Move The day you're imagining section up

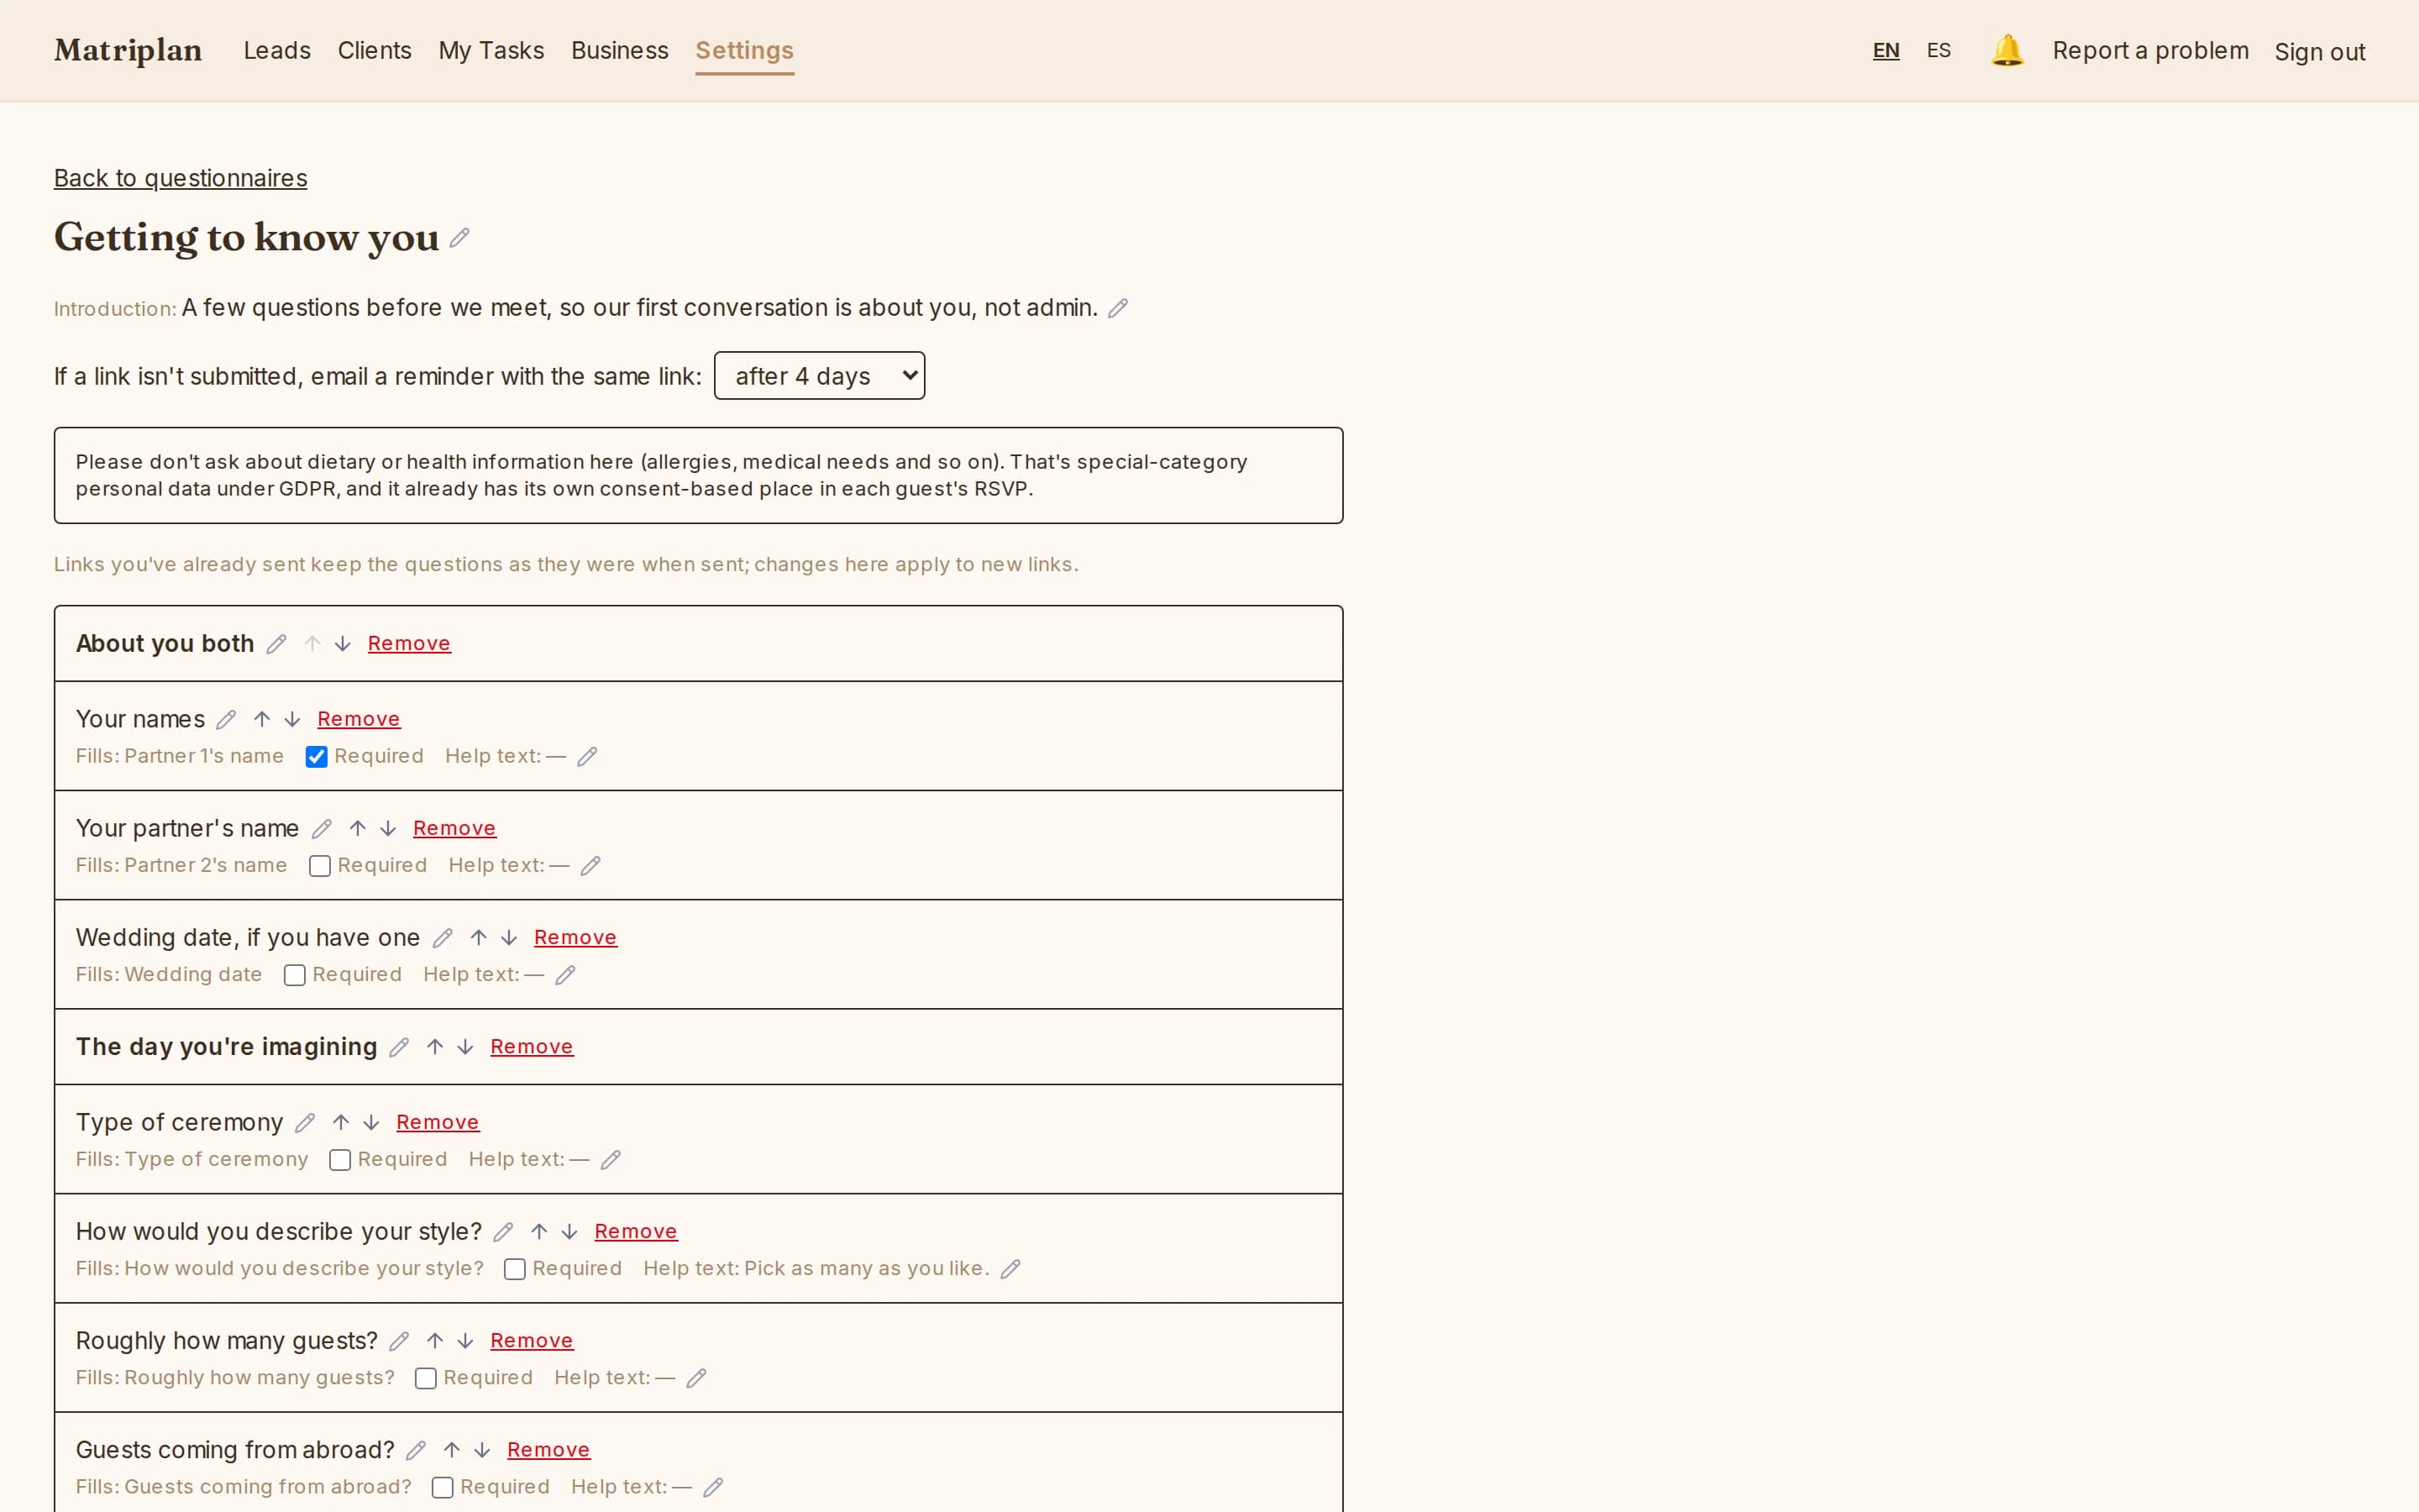[x=435, y=1047]
